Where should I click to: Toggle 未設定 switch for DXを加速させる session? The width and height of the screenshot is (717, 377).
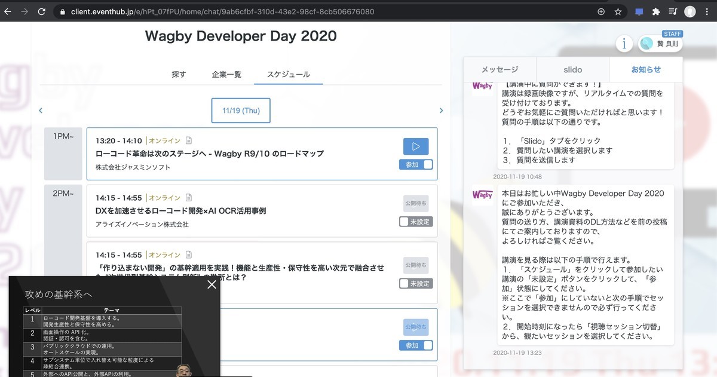[416, 222]
